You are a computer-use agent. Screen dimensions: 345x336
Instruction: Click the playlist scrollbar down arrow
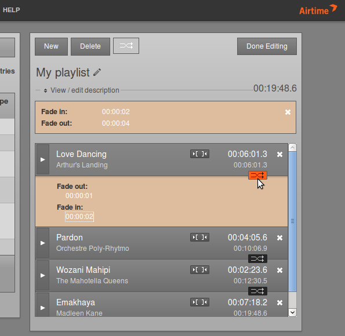coord(292,312)
